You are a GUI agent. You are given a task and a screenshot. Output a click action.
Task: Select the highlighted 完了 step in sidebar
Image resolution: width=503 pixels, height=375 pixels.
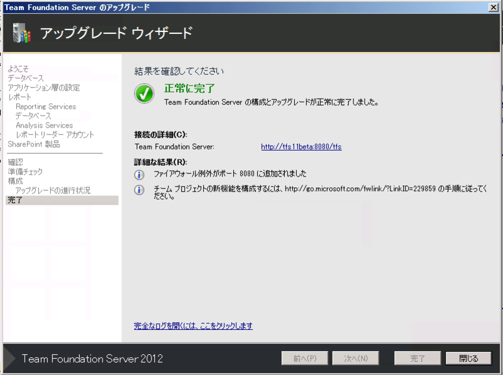tap(62, 200)
